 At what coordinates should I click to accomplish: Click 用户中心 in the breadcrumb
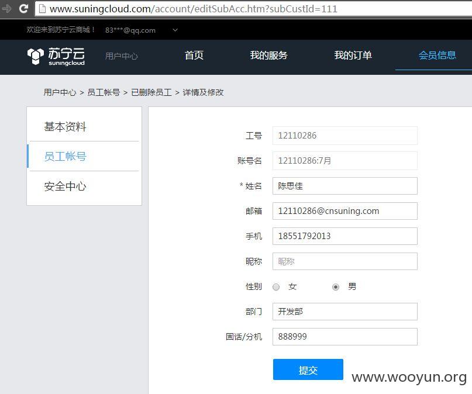60,92
